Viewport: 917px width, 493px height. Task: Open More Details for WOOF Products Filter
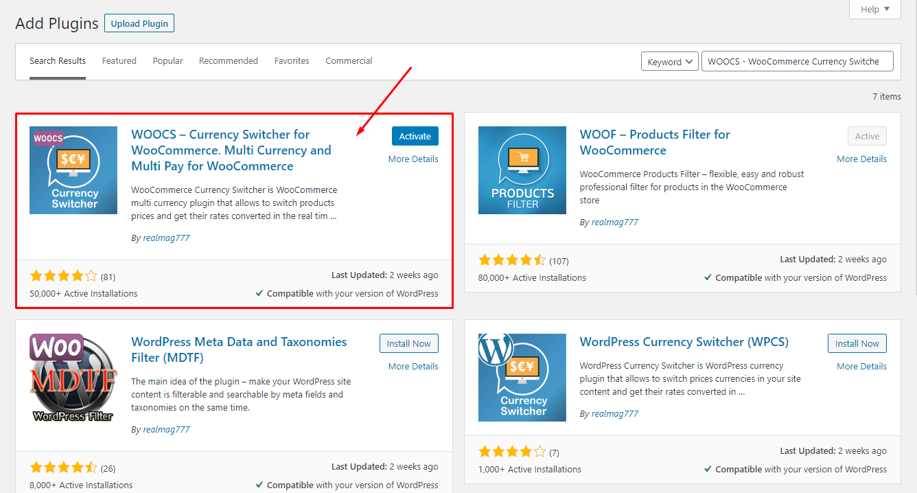pyautogui.click(x=861, y=159)
